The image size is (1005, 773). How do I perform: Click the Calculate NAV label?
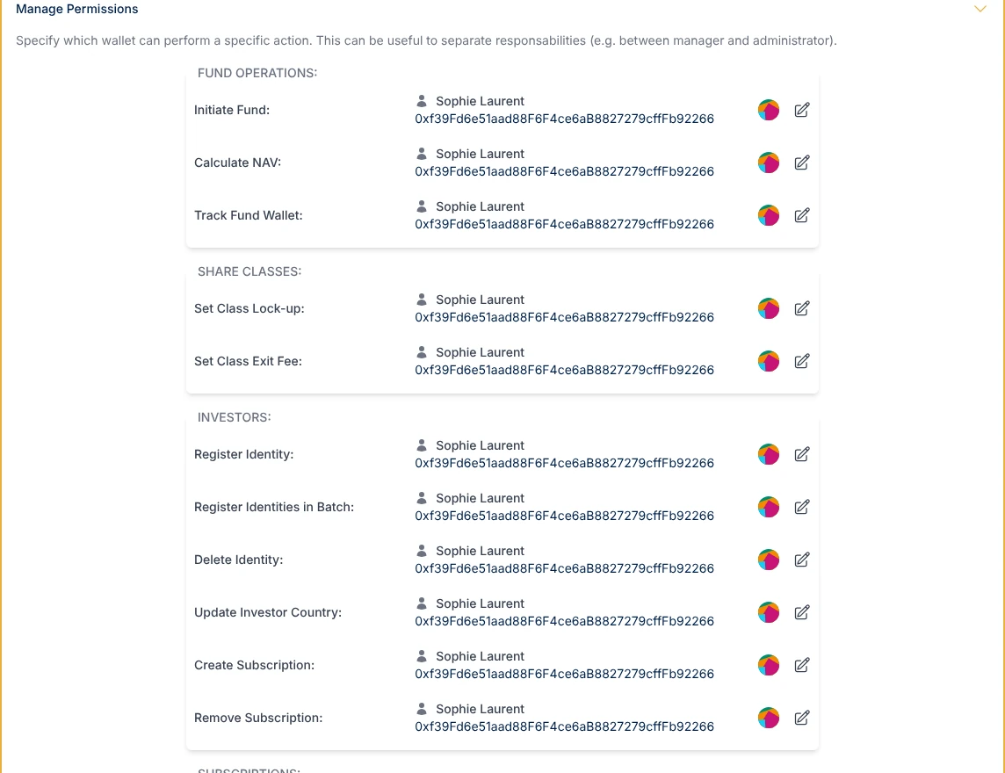(238, 163)
